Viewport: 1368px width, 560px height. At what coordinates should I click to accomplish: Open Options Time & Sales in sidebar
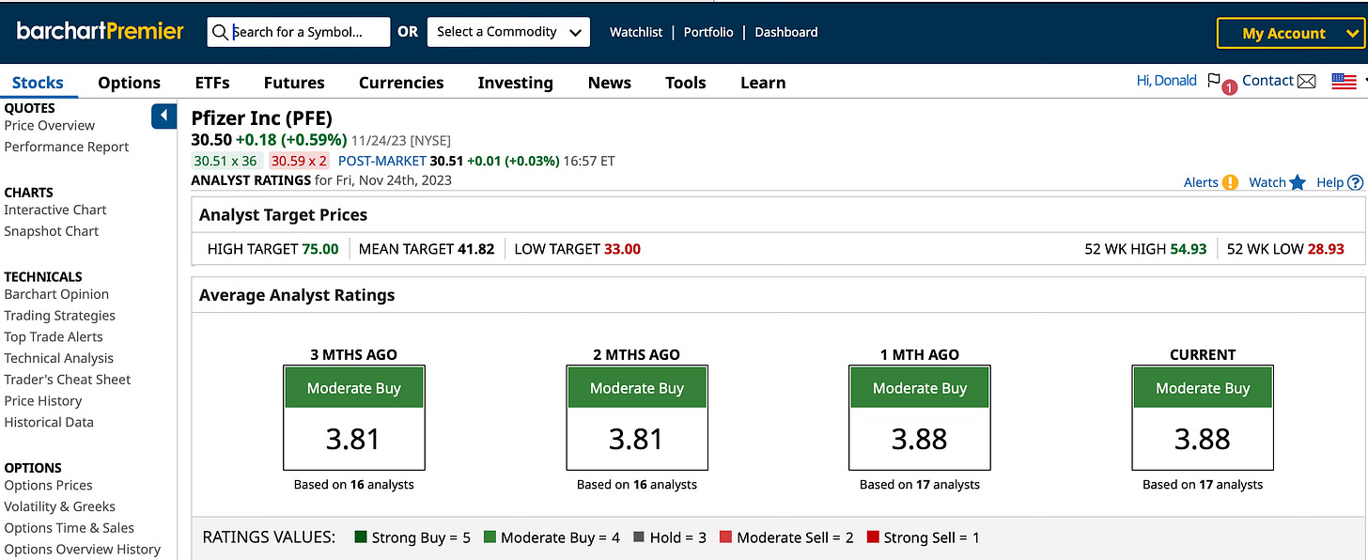(x=70, y=528)
